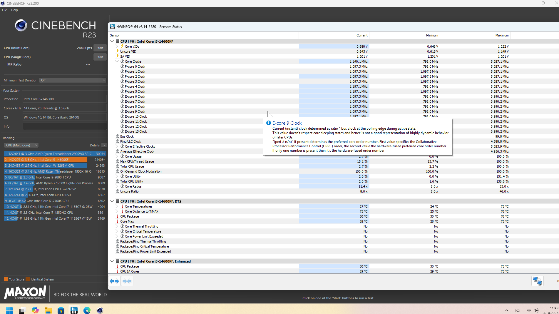Open the Help menu in Cinebench
This screenshot has height=314, width=559.
point(14,10)
